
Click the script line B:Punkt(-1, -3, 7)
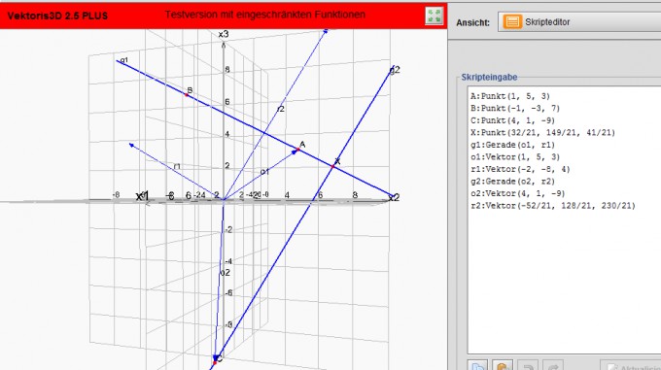click(515, 109)
